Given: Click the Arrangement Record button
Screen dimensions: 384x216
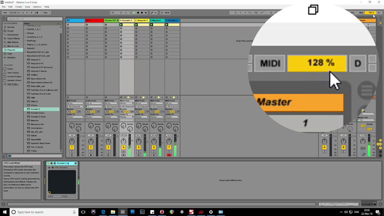Looking at the screenshot, I should pyautogui.click(x=142, y=13).
